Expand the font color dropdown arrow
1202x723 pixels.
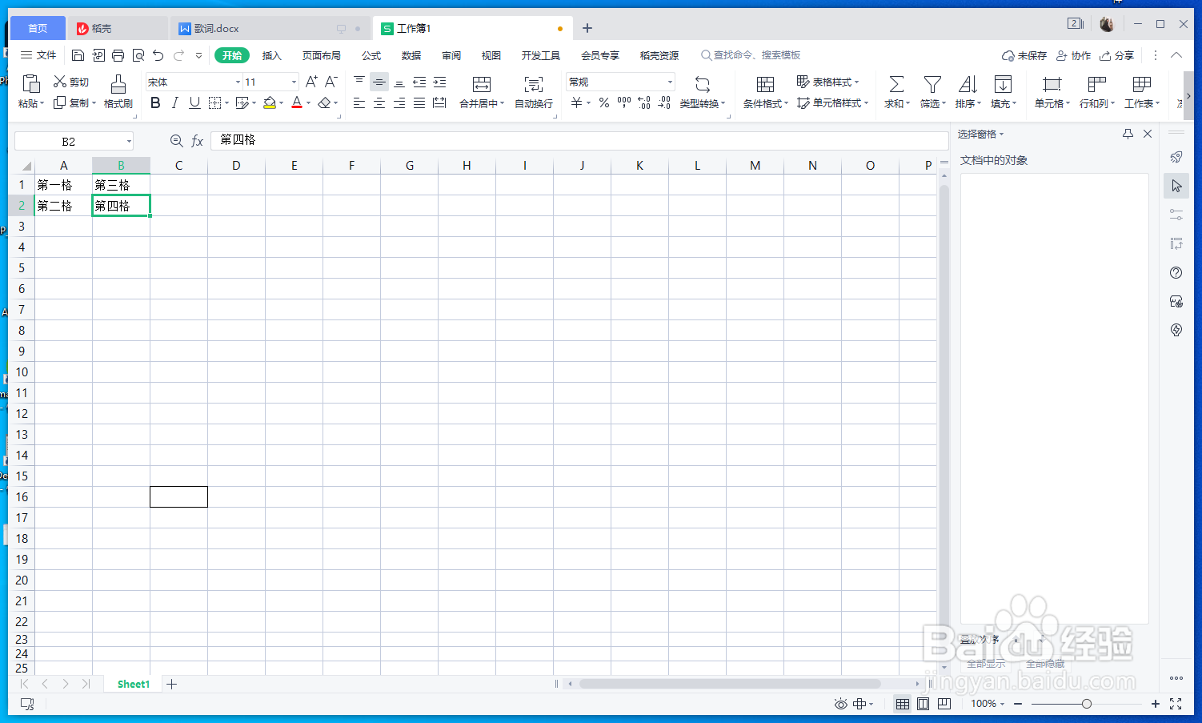pos(308,103)
